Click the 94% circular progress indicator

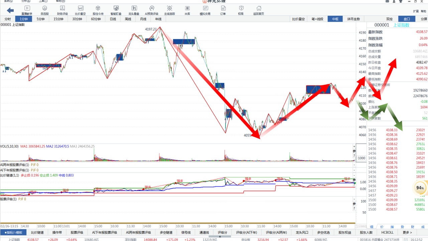420,188
